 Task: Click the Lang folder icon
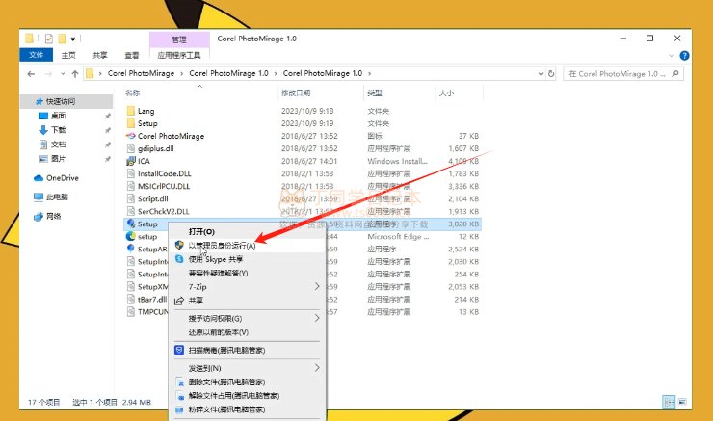coord(131,111)
